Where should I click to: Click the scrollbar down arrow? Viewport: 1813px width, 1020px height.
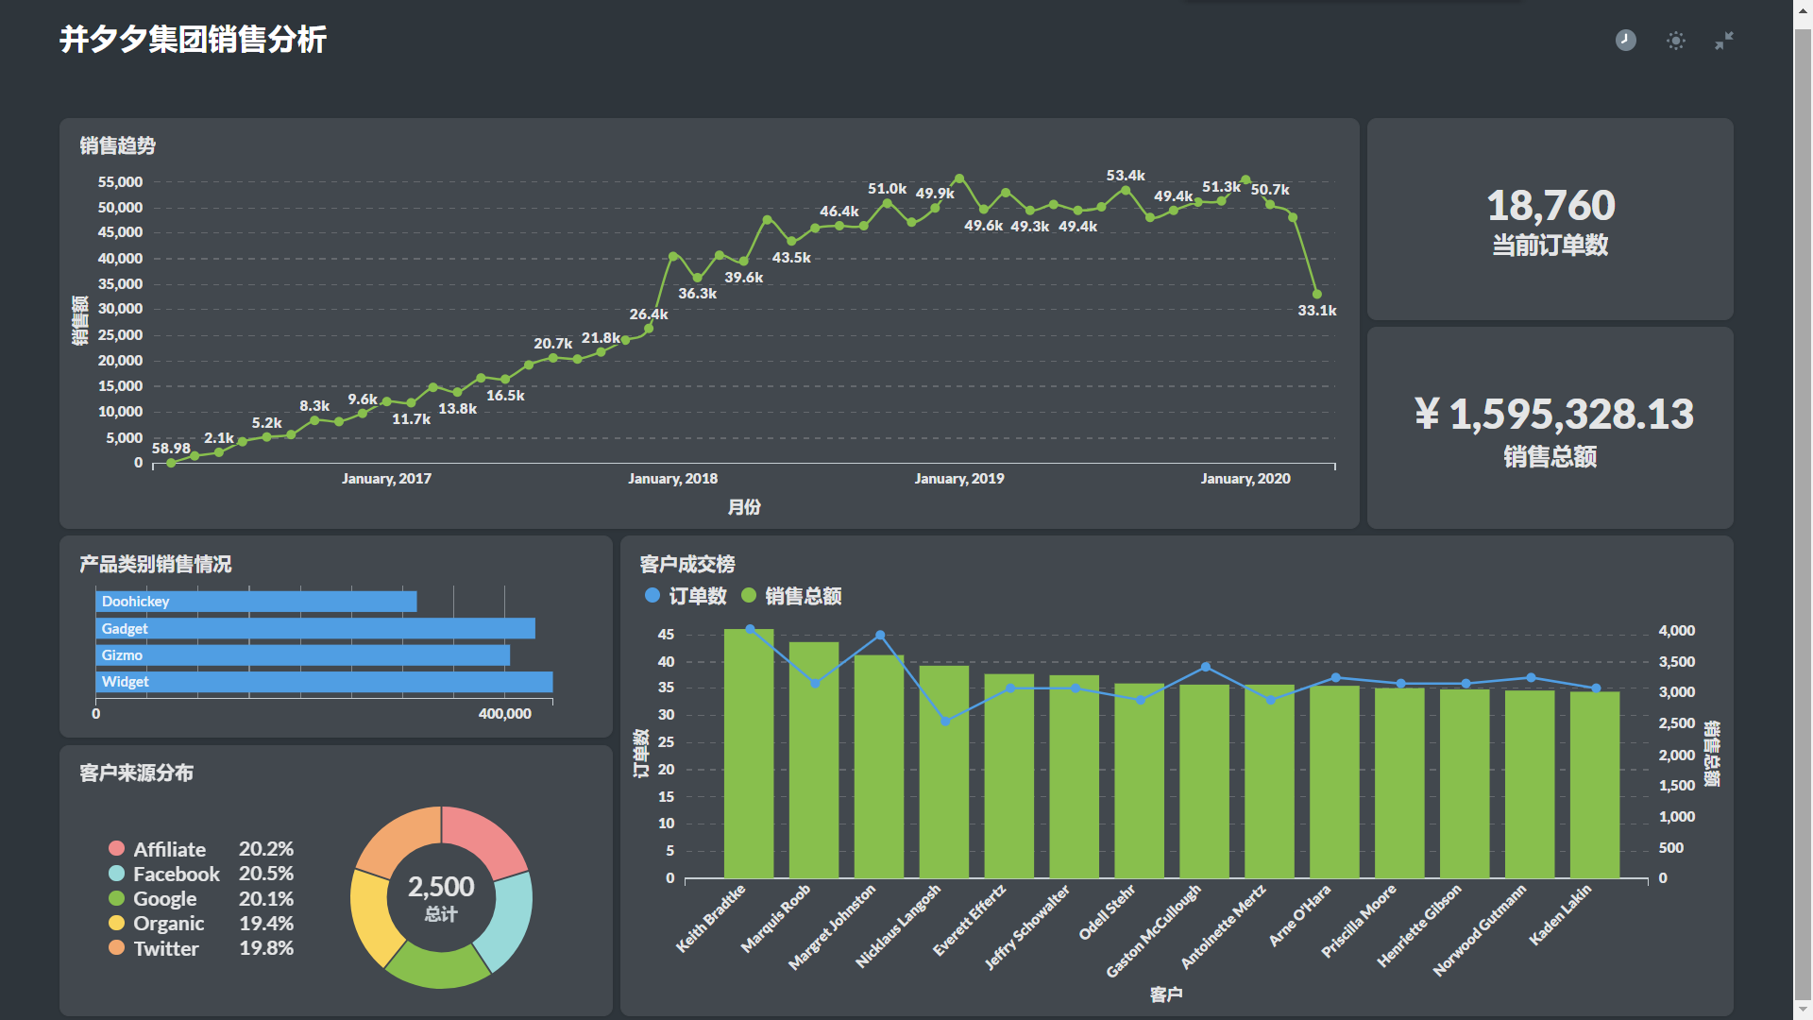tap(1803, 1011)
